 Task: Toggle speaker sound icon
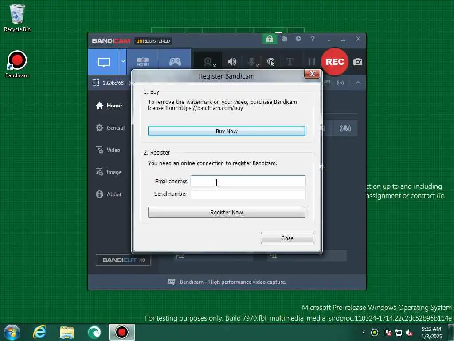click(x=232, y=62)
